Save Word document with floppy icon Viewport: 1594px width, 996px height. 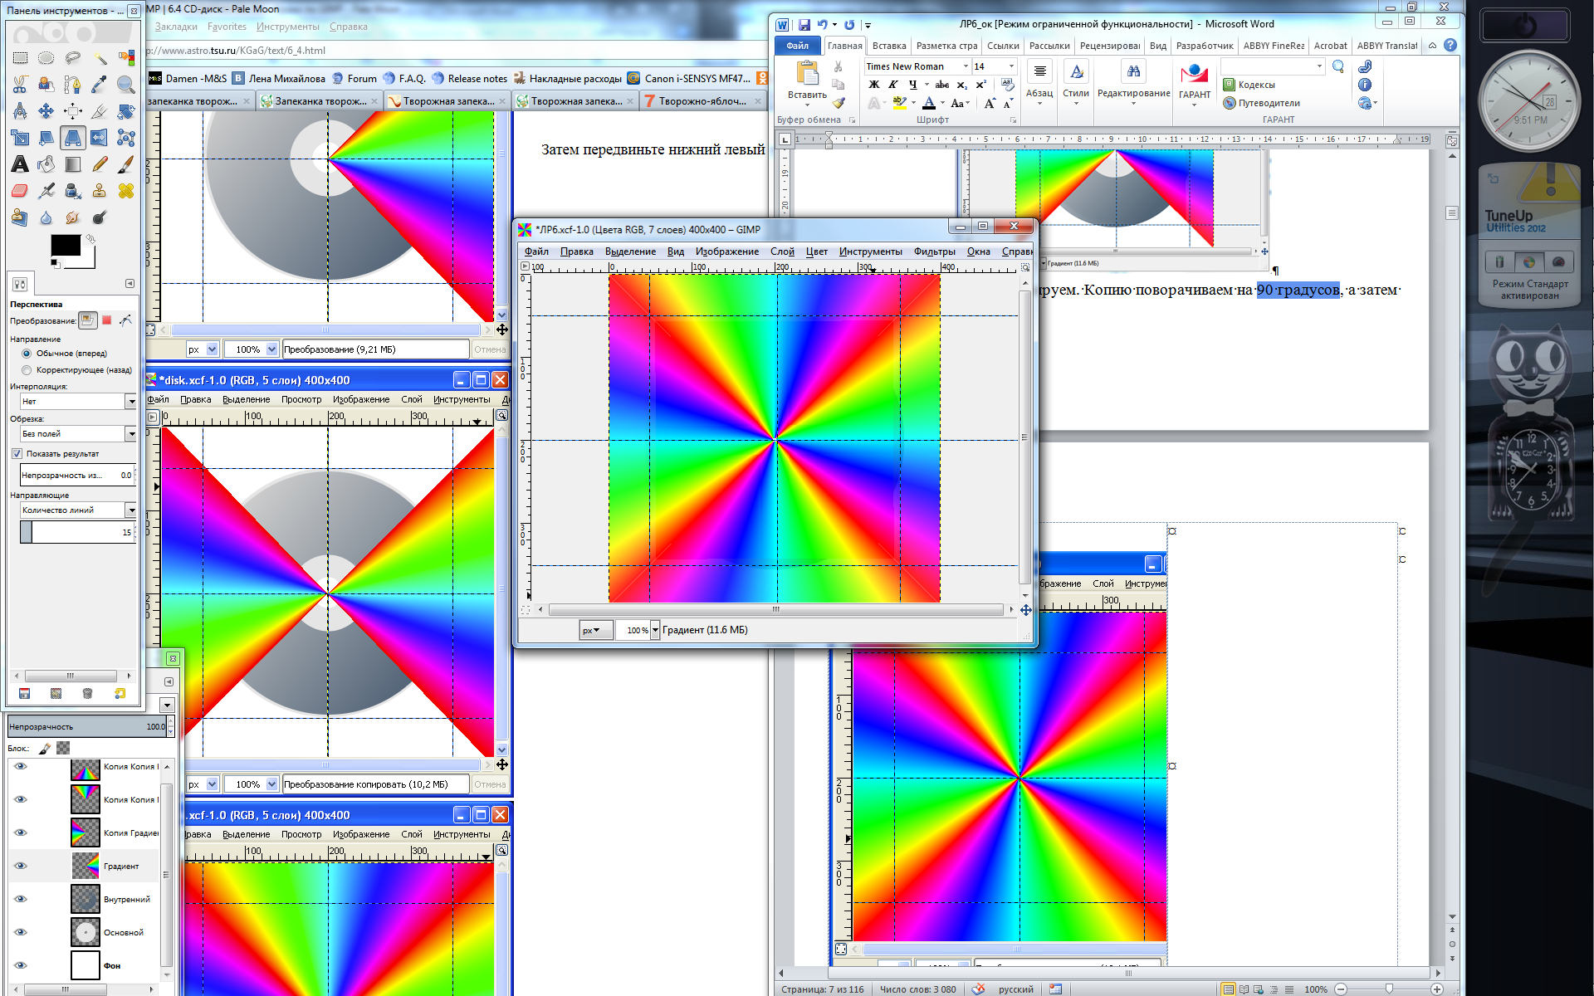click(x=804, y=25)
